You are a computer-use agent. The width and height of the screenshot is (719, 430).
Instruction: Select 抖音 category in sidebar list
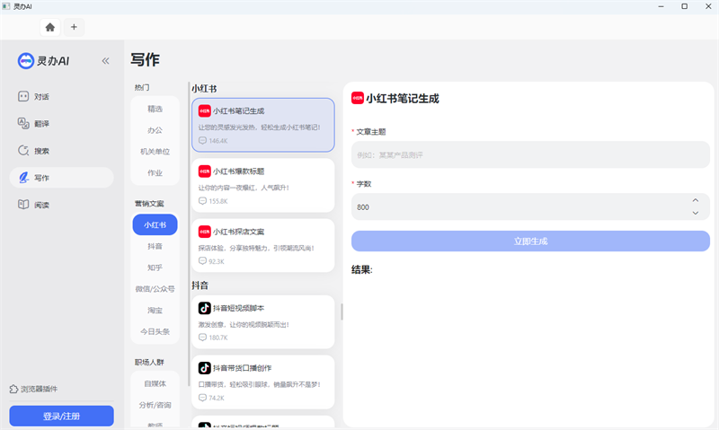155,246
